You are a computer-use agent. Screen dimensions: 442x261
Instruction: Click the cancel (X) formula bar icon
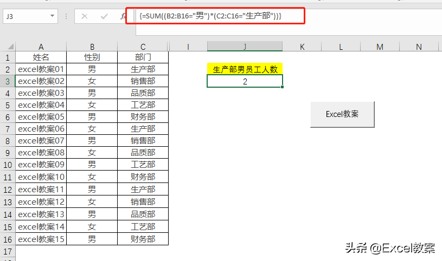pyautogui.click(x=84, y=16)
